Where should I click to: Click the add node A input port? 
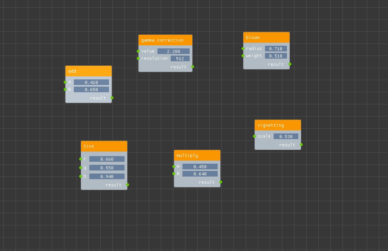[x=65, y=82]
